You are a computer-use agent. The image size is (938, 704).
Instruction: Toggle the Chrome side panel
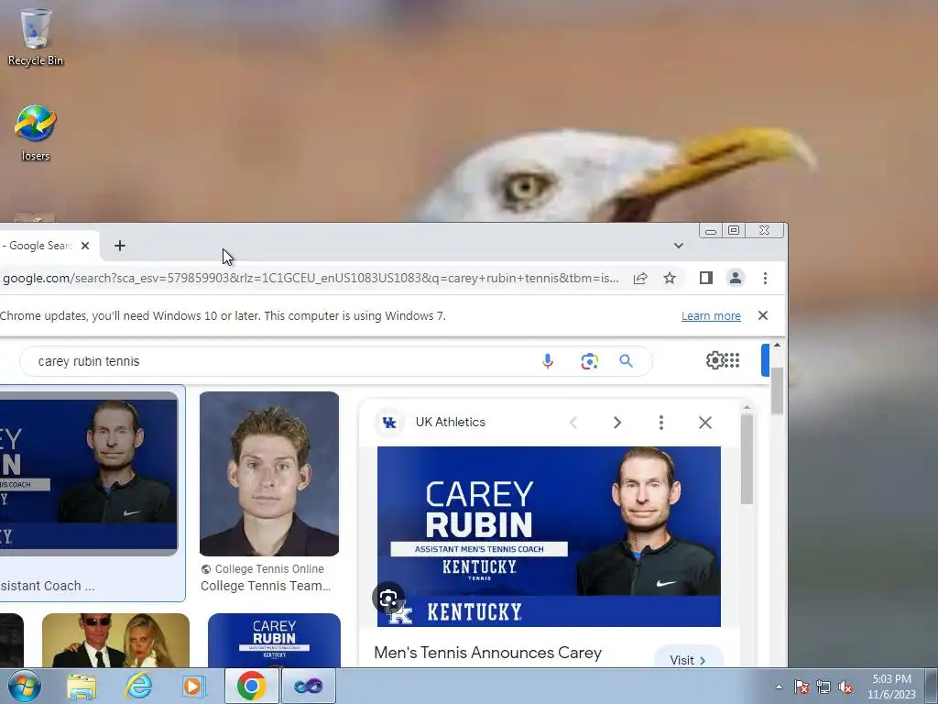pyautogui.click(x=706, y=278)
